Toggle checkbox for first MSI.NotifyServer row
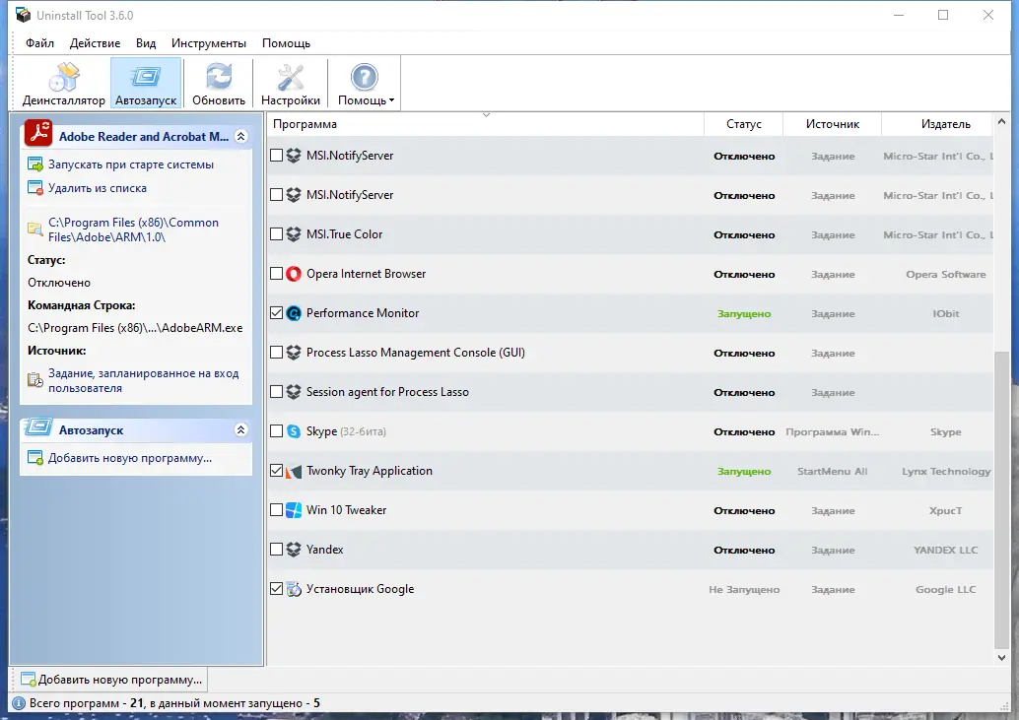This screenshot has height=720, width=1019. pyautogui.click(x=276, y=156)
